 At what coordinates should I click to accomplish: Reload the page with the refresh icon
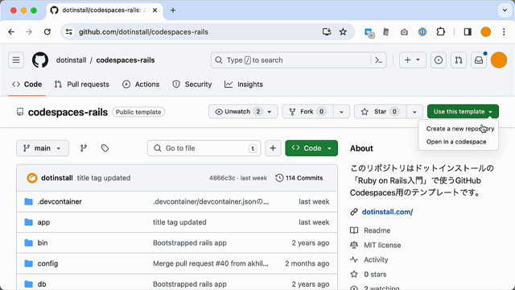(47, 32)
